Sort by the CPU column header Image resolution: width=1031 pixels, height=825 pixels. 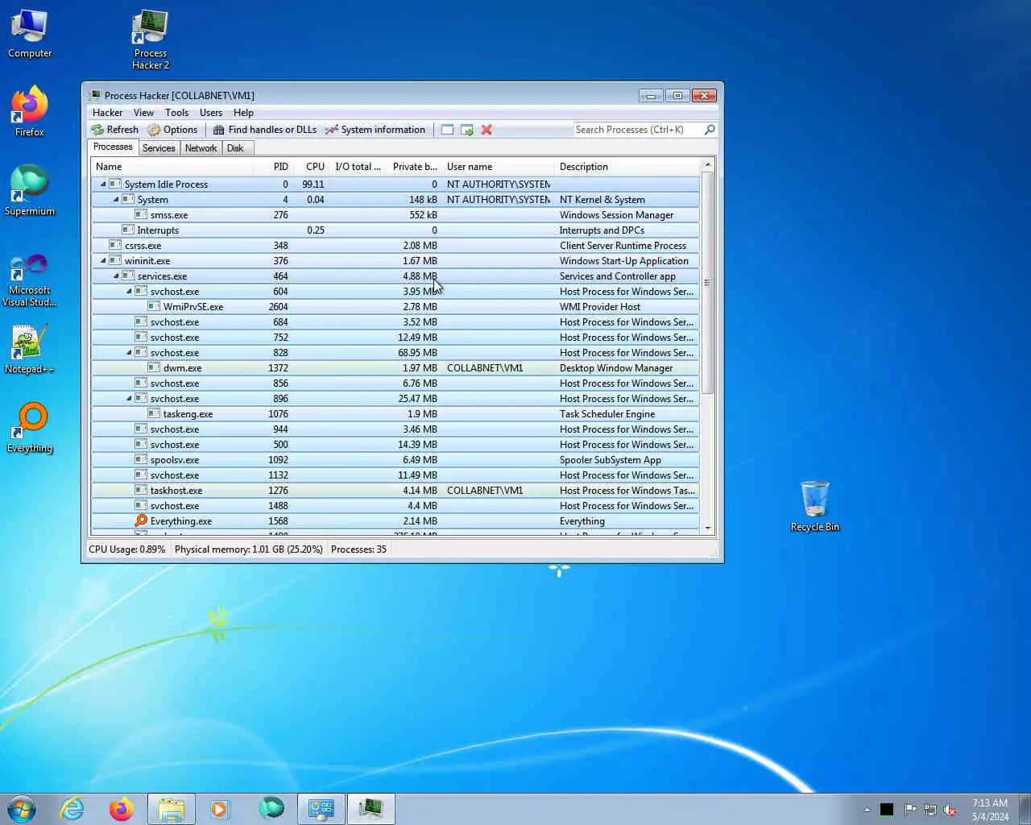(x=312, y=167)
